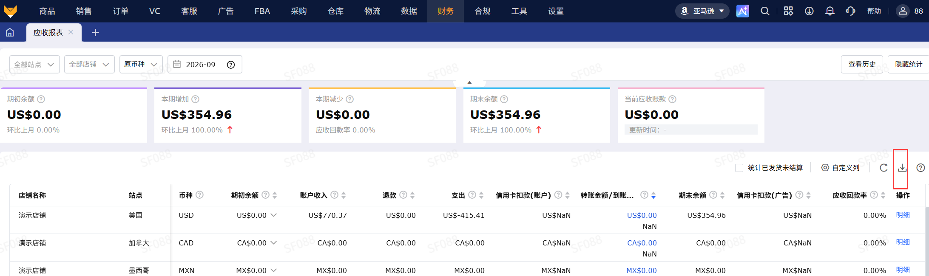Click the 隐藏统计 button
The image size is (929, 276).
pyautogui.click(x=909, y=64)
